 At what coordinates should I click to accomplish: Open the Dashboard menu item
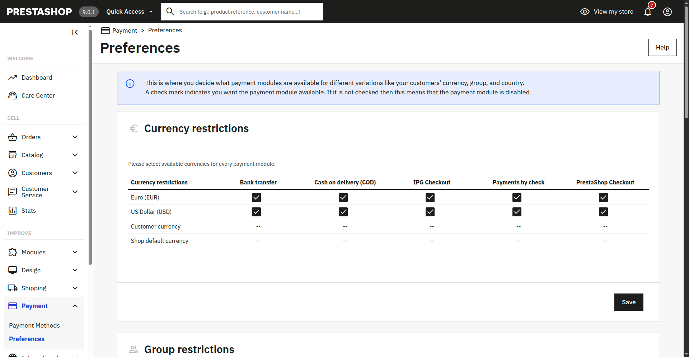pos(37,77)
